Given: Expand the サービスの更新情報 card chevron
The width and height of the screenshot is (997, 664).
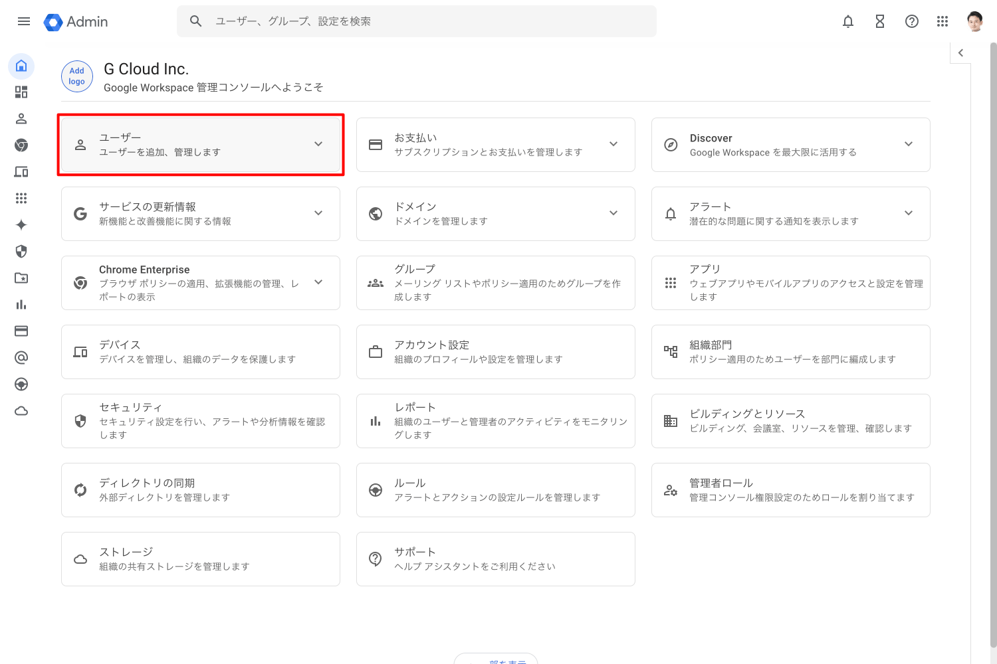Looking at the screenshot, I should point(318,213).
